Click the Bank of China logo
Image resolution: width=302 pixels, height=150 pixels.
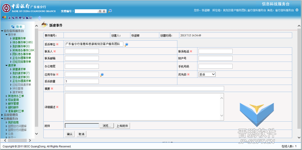coord(6,9)
